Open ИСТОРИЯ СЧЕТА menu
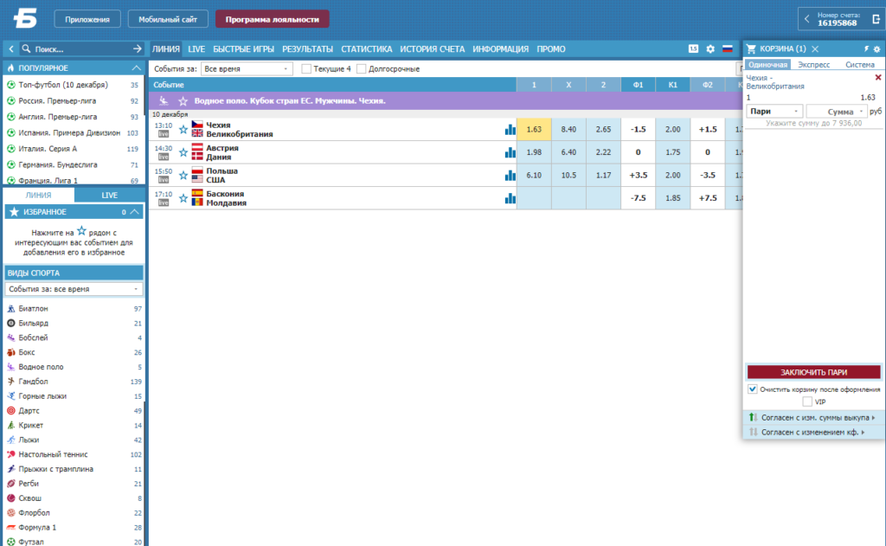The image size is (886, 546). click(433, 49)
